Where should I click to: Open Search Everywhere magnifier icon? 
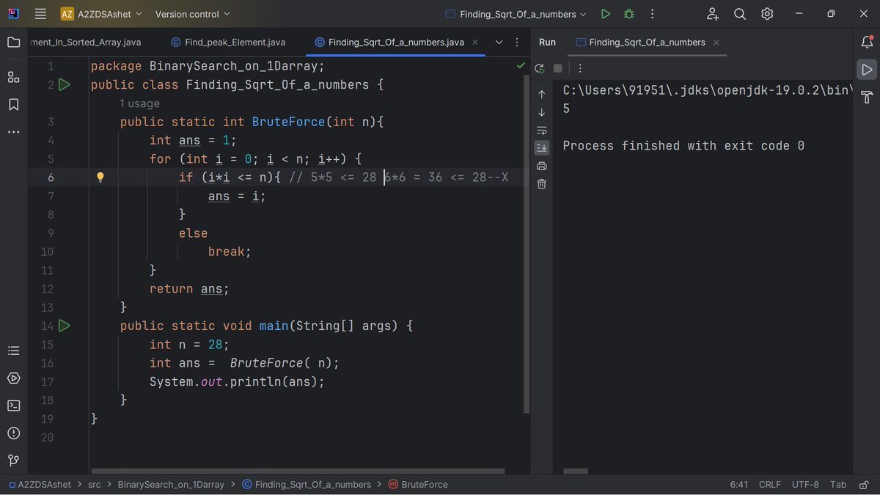point(739,13)
